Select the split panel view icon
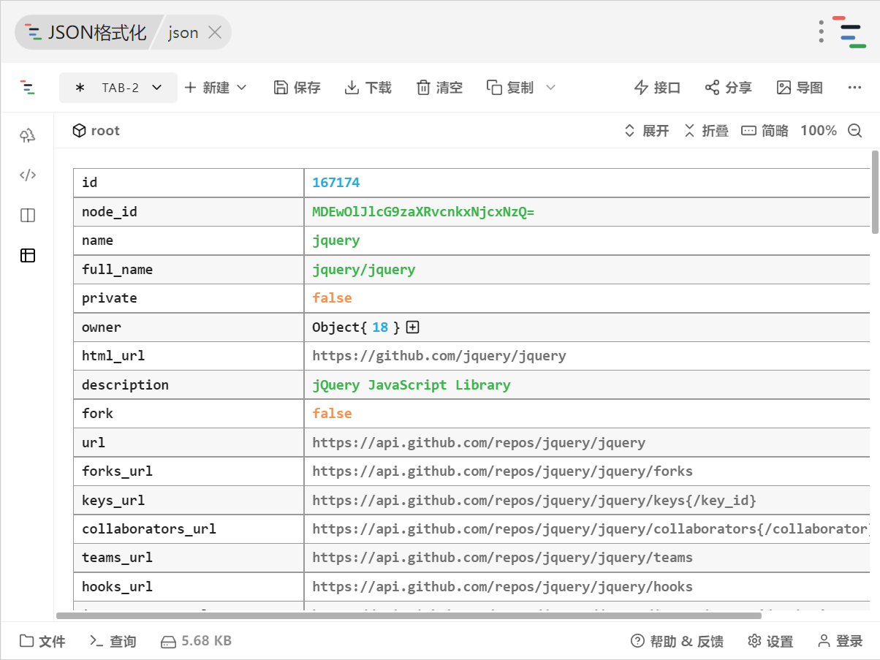 [28, 216]
